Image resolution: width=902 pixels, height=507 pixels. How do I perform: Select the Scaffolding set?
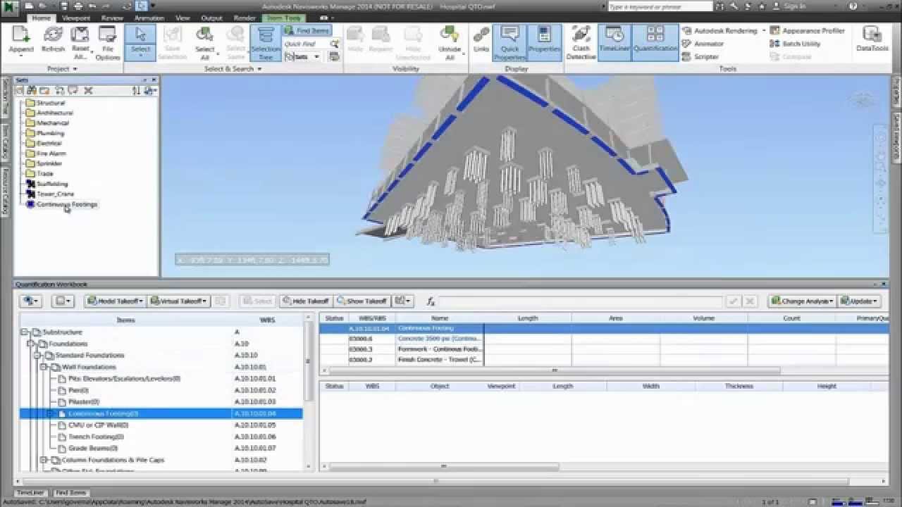click(51, 184)
